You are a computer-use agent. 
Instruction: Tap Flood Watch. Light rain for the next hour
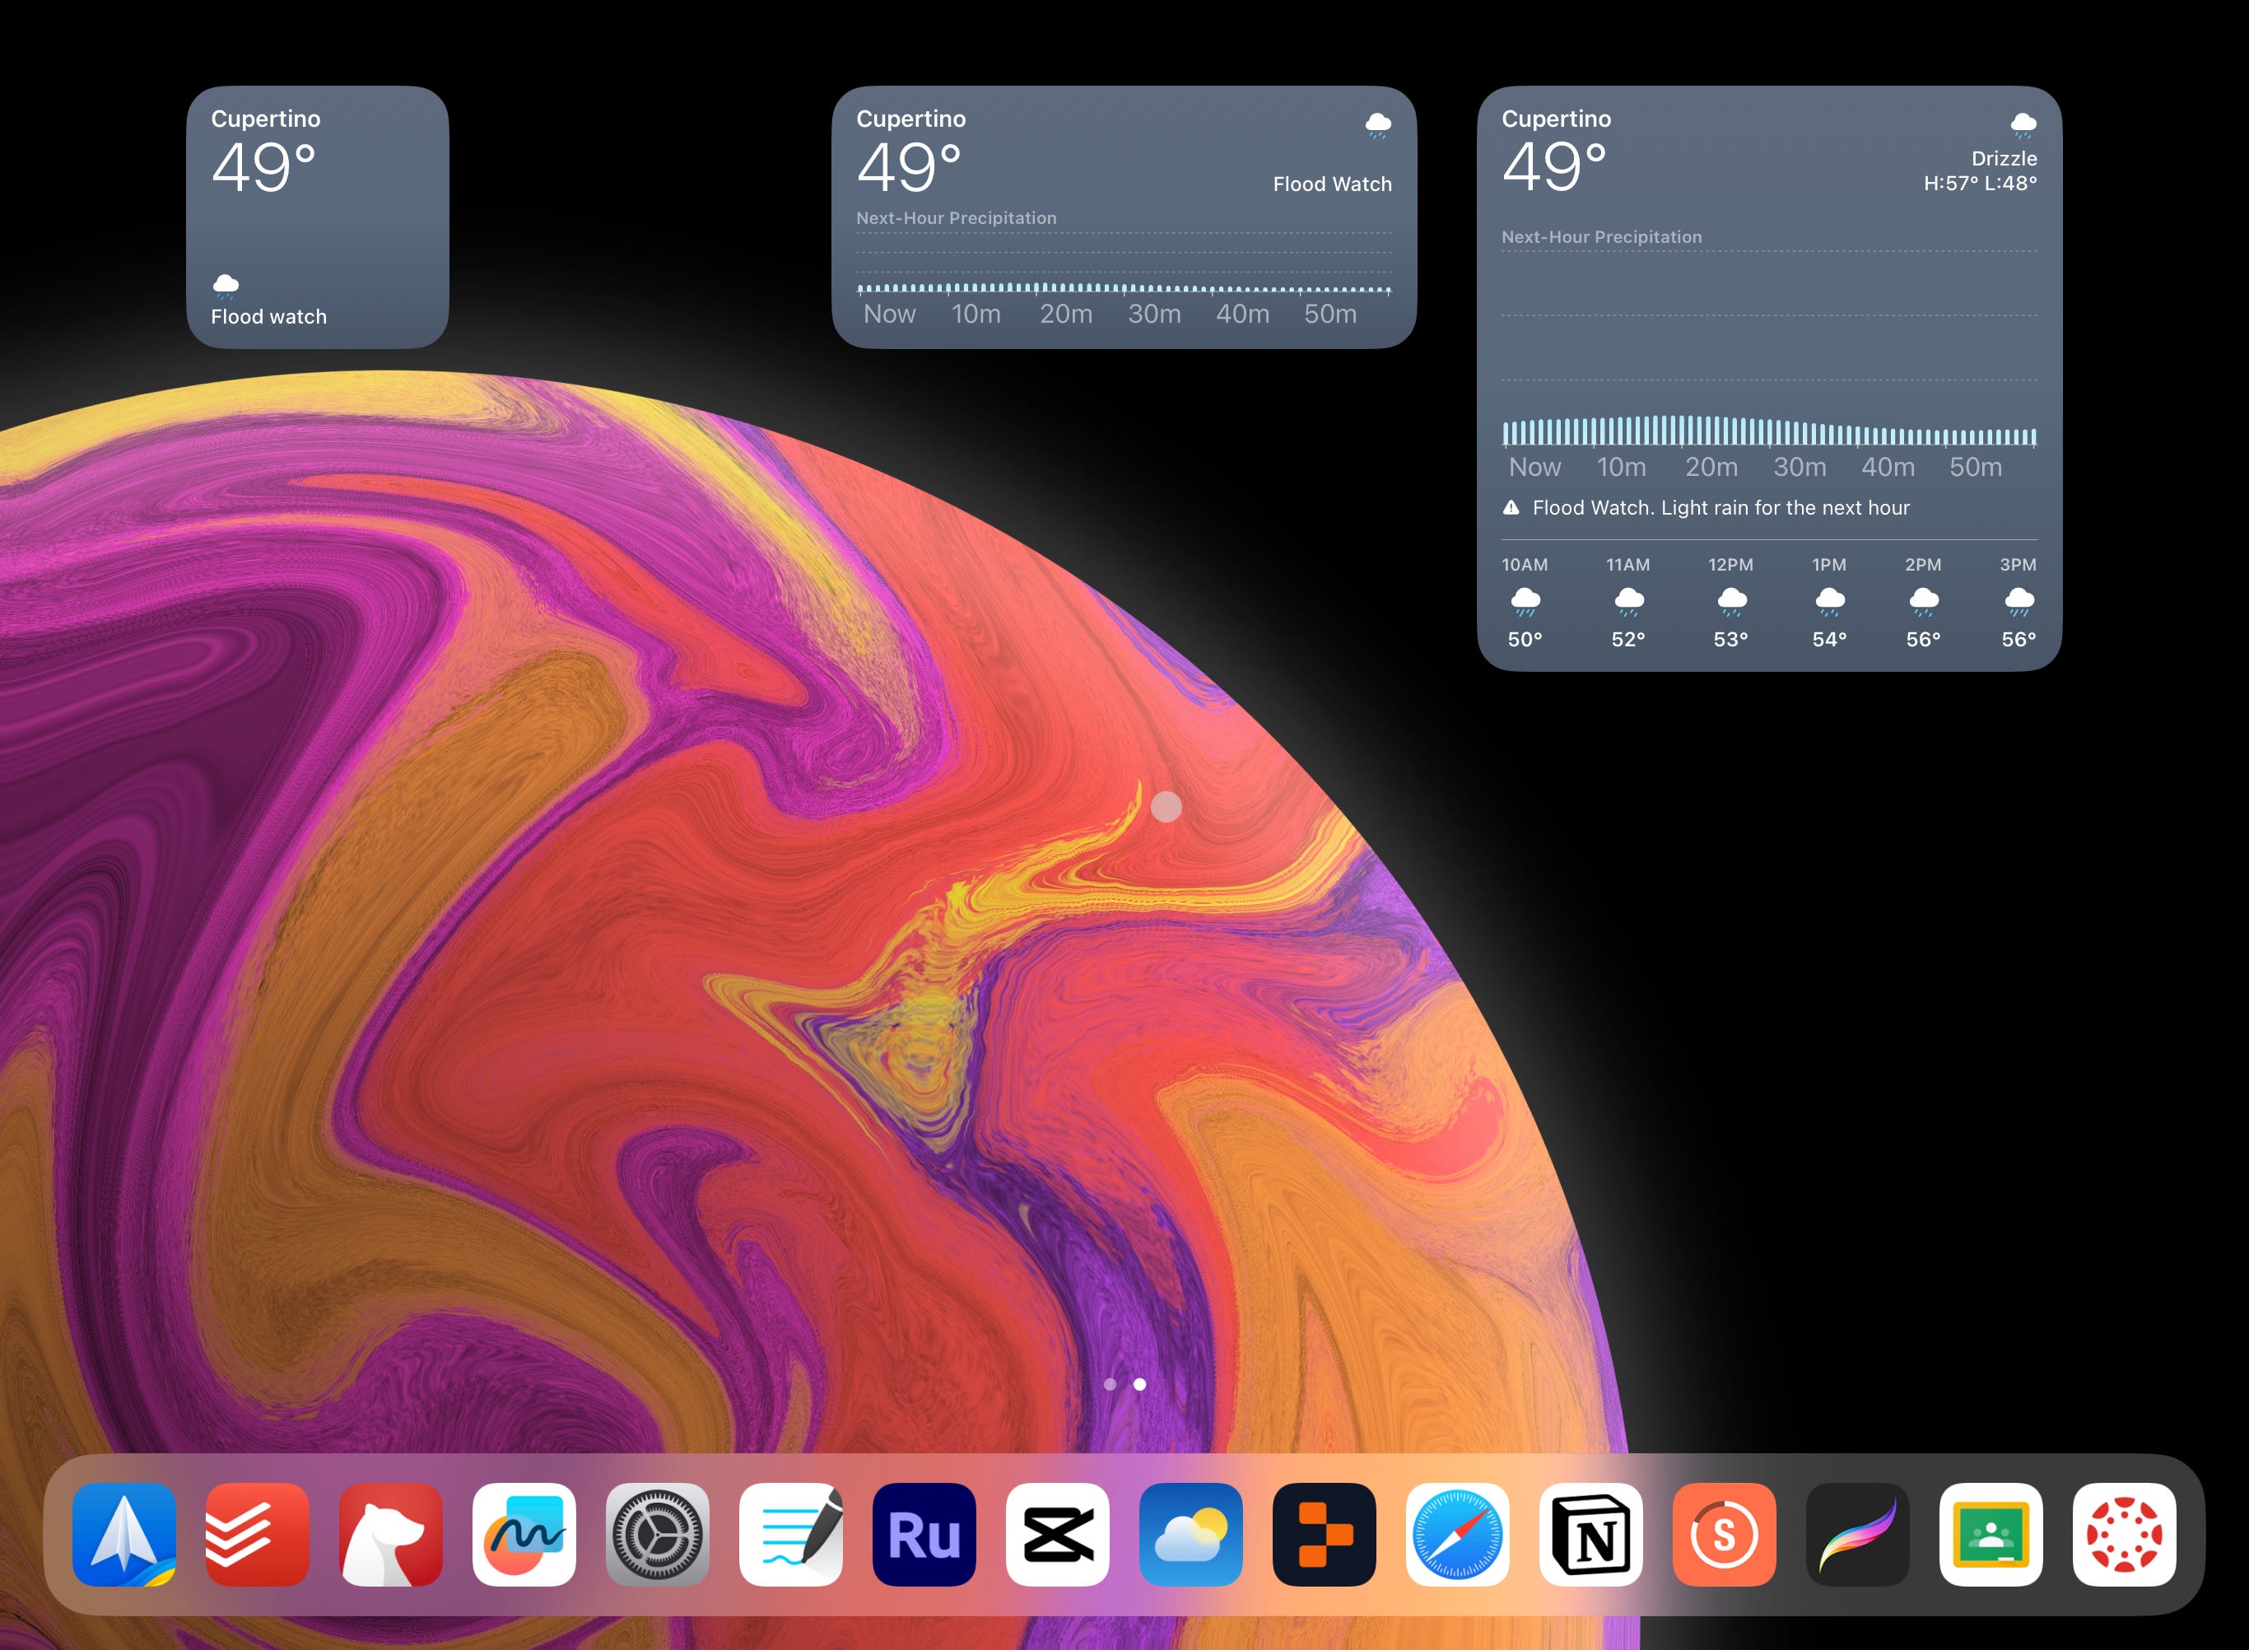tap(1721, 507)
